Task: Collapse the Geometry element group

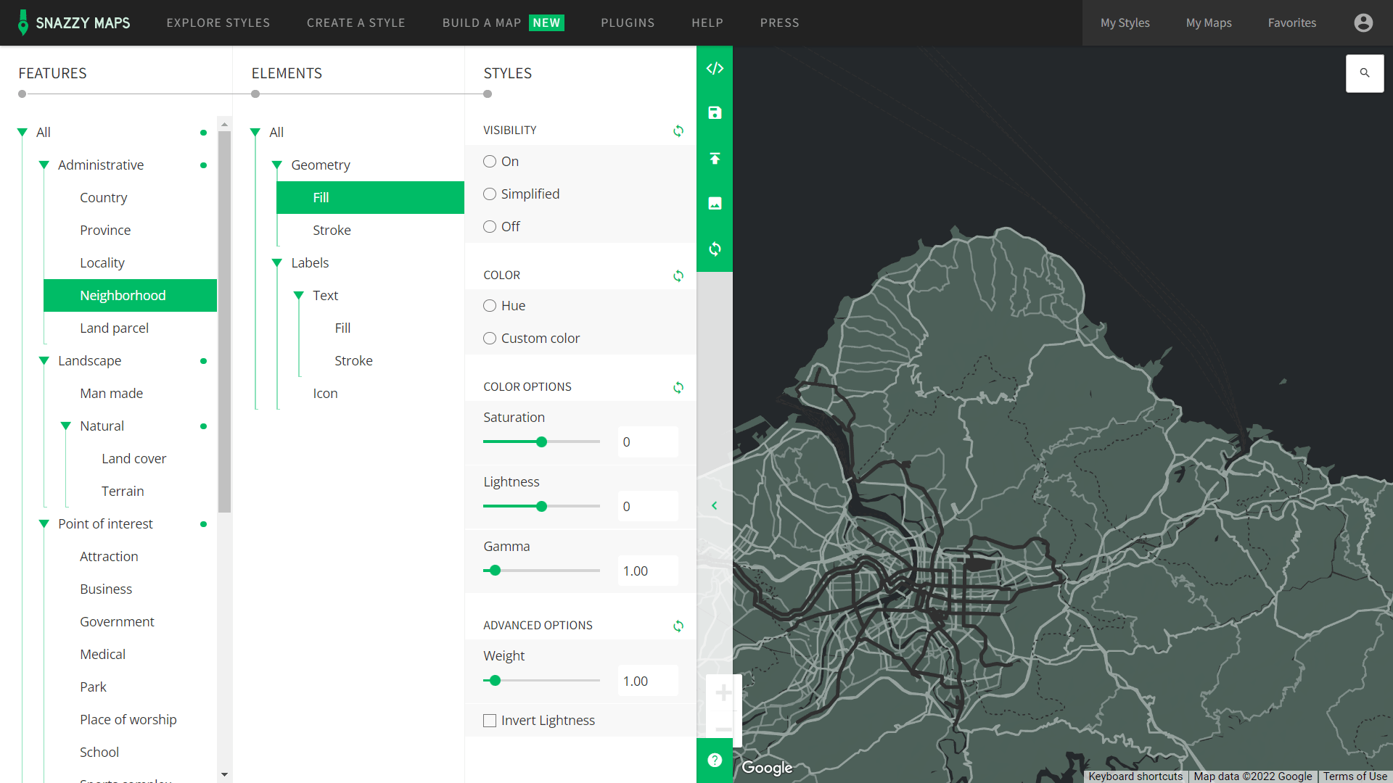Action: pos(277,165)
